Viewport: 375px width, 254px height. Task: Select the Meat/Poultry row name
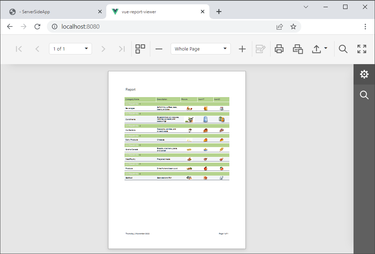coord(130,159)
